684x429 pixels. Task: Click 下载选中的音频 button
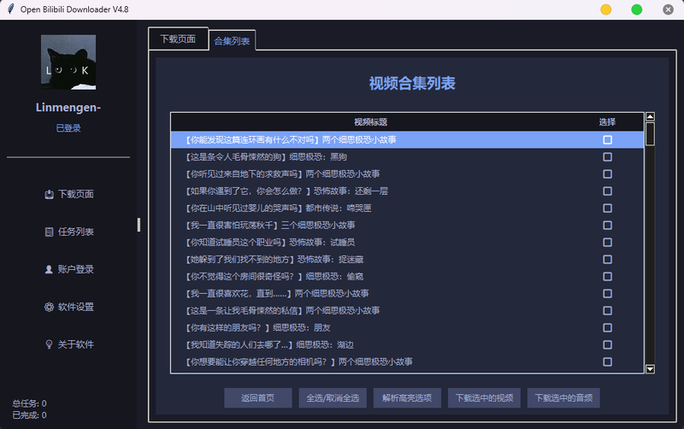[x=563, y=397]
